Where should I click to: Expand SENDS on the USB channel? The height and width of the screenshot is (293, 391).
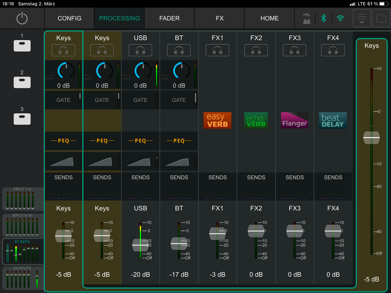coord(141,178)
